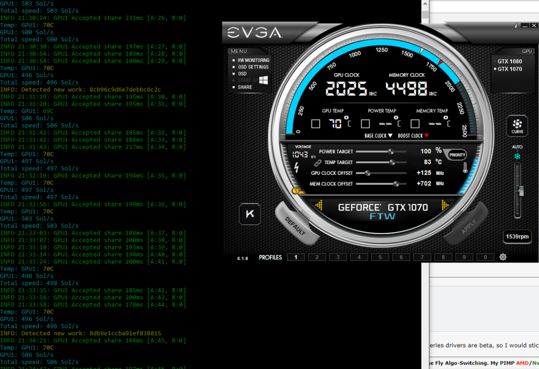
Task: Toggle the AUTO fan control
Action: (x=517, y=156)
